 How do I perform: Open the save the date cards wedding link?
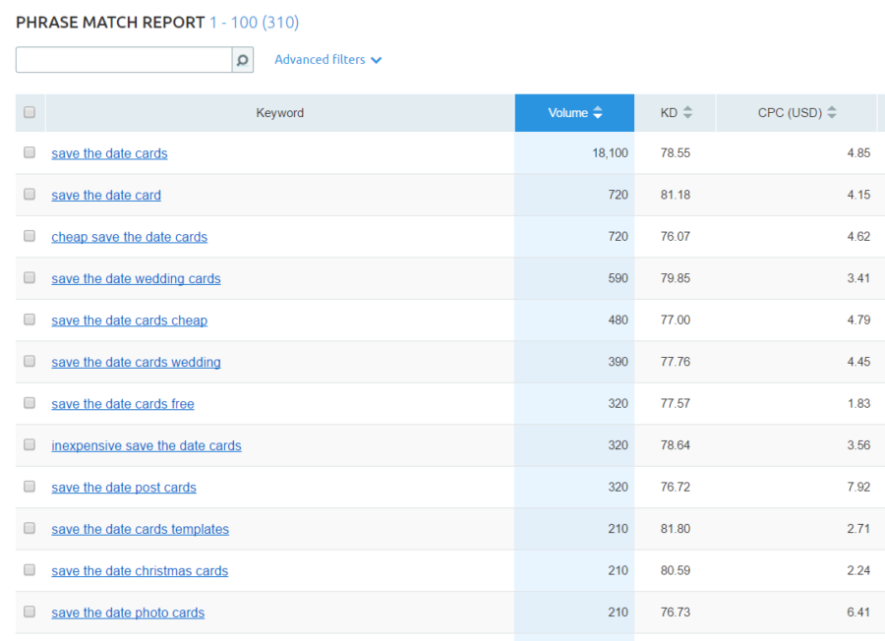[x=136, y=362]
